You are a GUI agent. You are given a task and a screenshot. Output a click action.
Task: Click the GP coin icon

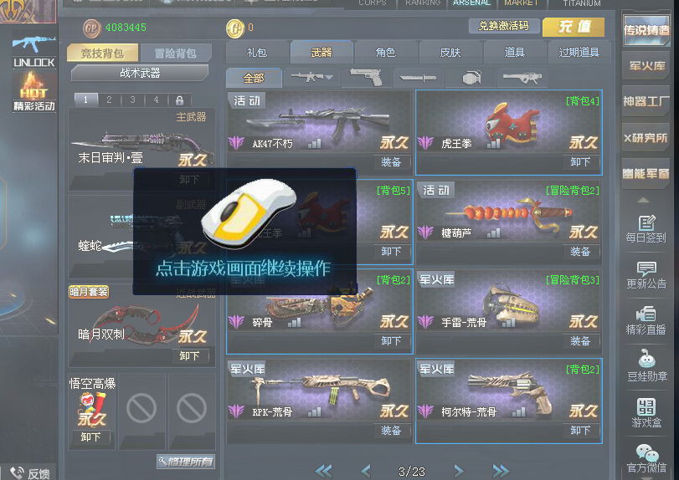[92, 28]
